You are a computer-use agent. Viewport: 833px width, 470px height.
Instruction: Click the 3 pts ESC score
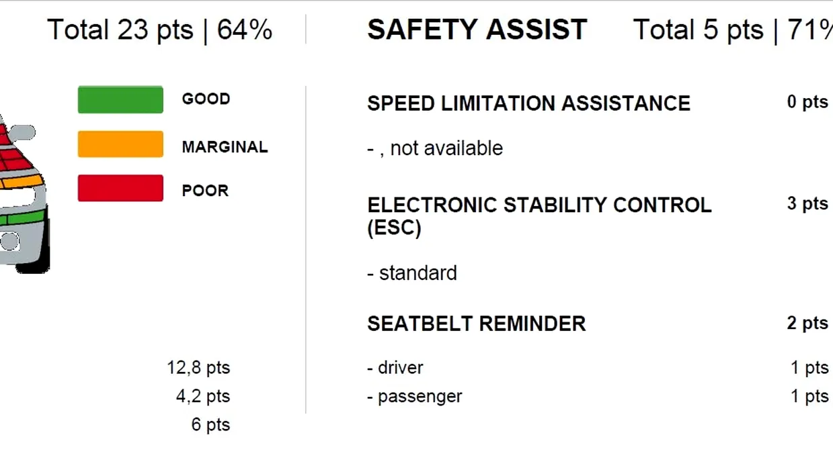[807, 203]
